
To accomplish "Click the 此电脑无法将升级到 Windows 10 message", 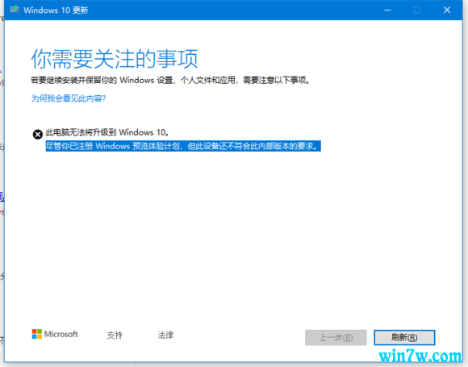I will [x=107, y=132].
